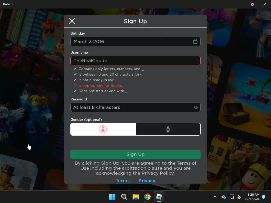
Task: Minimize the Roblox window
Action: [x=241, y=4]
